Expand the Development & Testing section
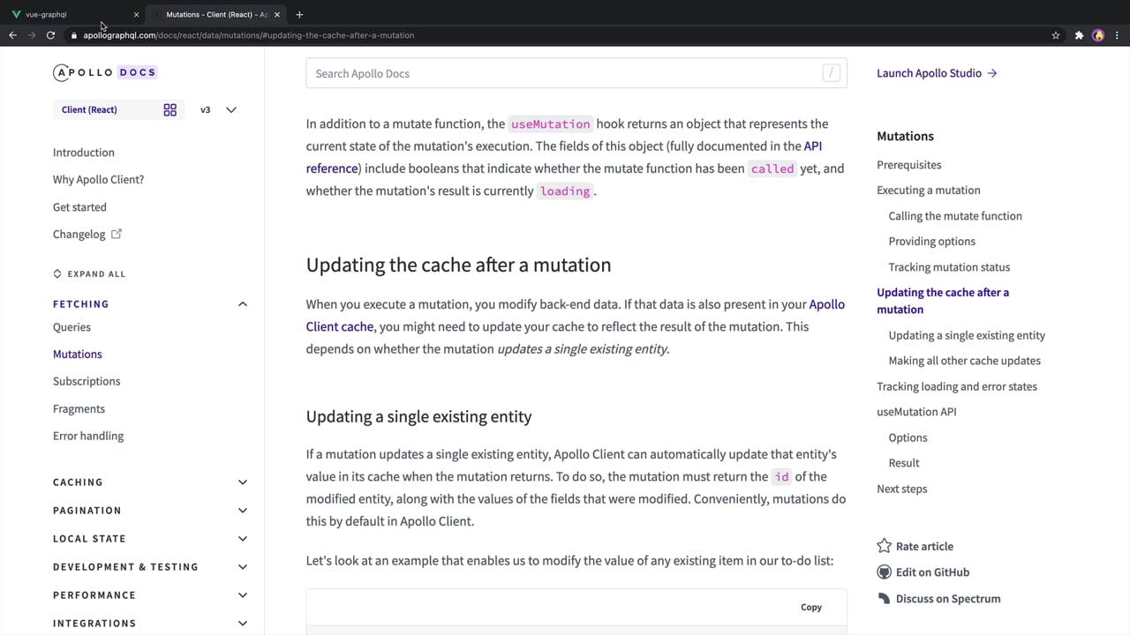This screenshot has width=1130, height=635. [243, 567]
